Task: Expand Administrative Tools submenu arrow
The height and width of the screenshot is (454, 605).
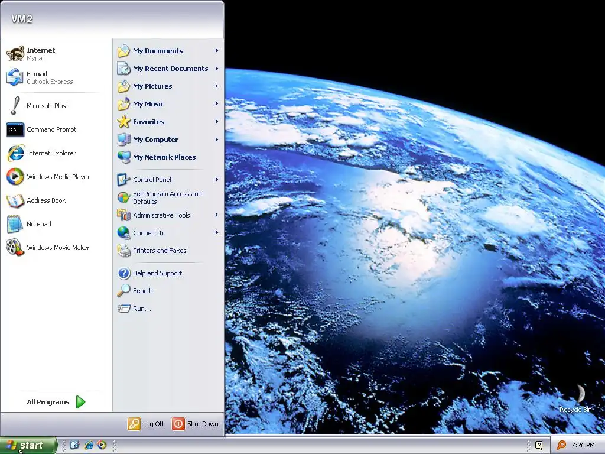Action: pos(216,215)
